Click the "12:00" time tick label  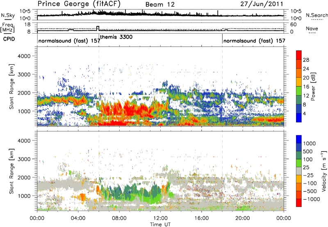[160, 218]
